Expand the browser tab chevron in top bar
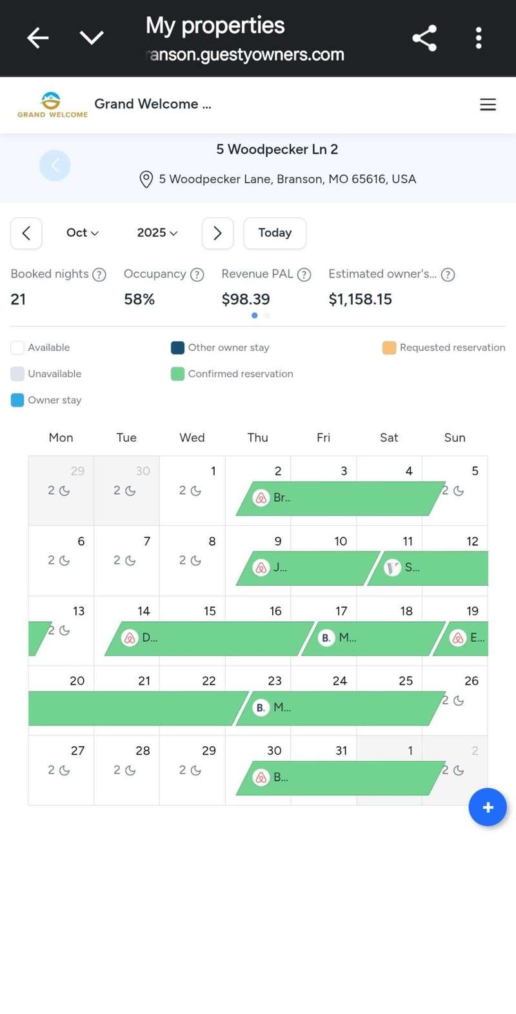 pyautogui.click(x=92, y=38)
